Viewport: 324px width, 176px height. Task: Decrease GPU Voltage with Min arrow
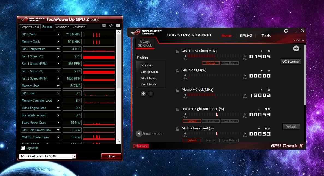pyautogui.click(x=185, y=75)
